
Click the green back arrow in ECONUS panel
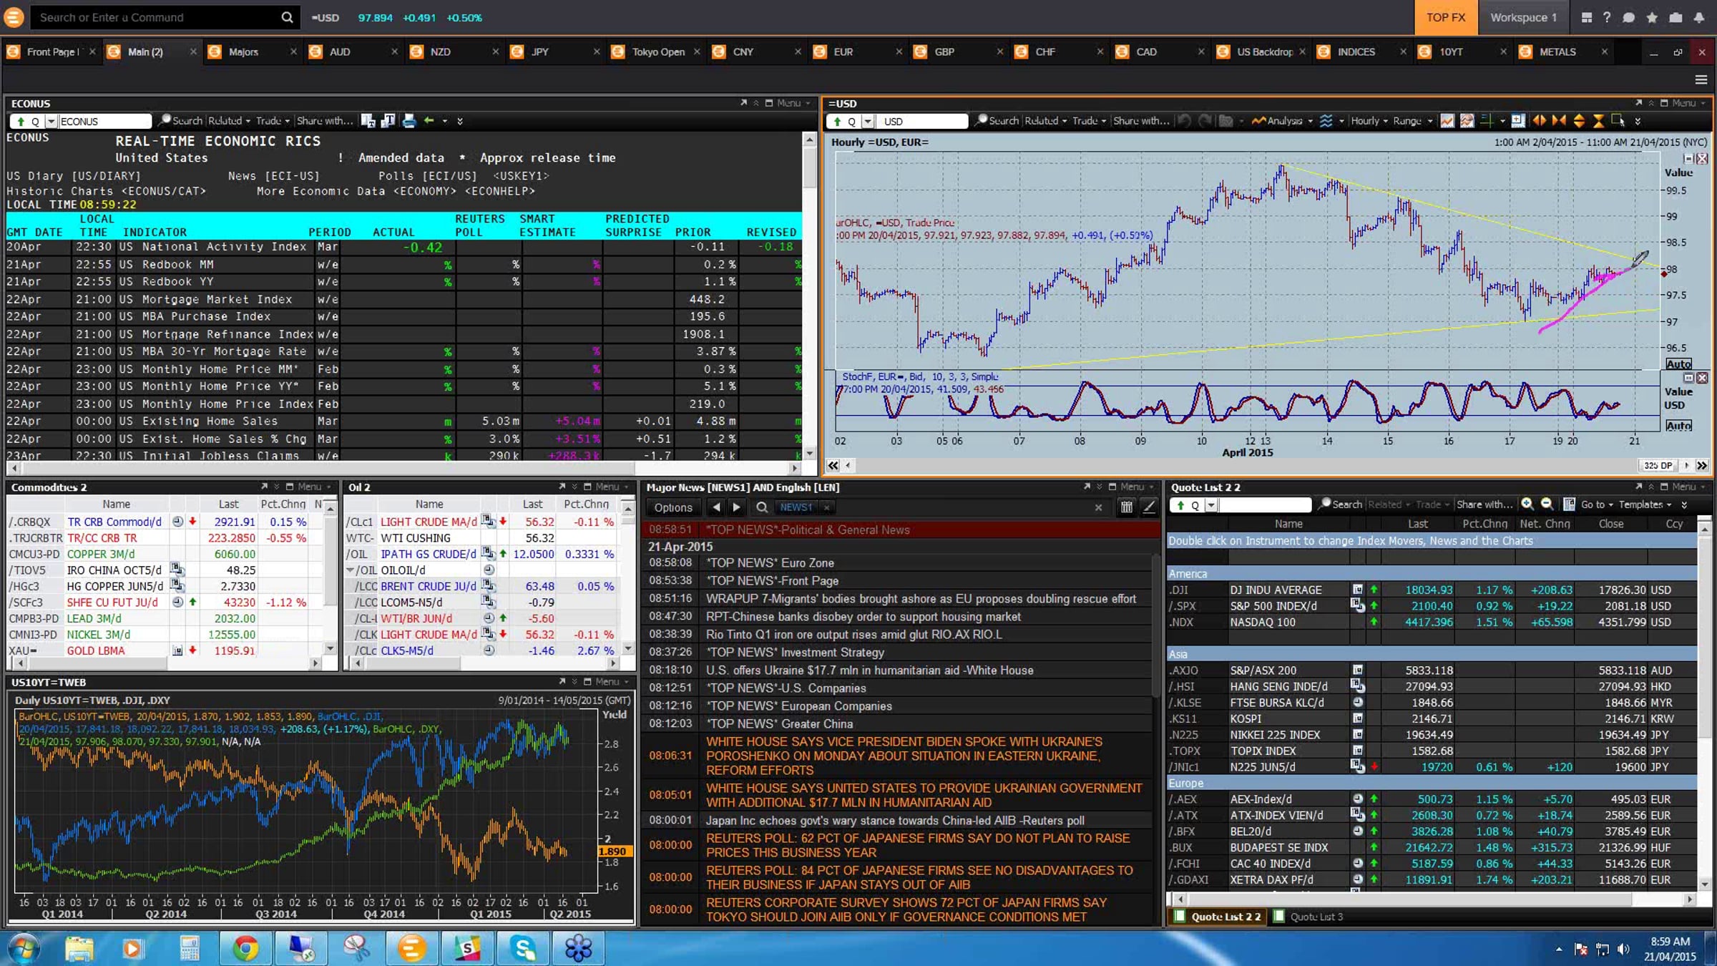[429, 121]
